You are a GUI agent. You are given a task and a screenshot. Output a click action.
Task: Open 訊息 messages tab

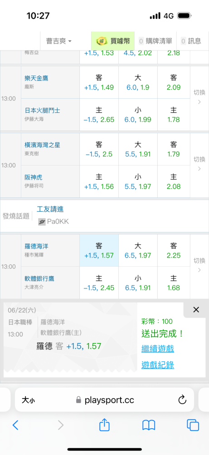point(191,41)
